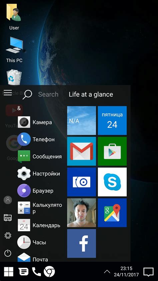
Task: Open the Сообщения app icon
Action: (x=24, y=156)
